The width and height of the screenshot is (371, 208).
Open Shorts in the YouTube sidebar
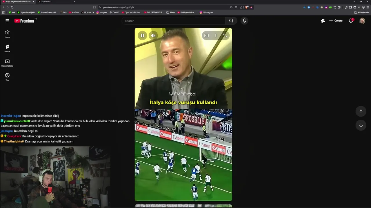(7, 48)
